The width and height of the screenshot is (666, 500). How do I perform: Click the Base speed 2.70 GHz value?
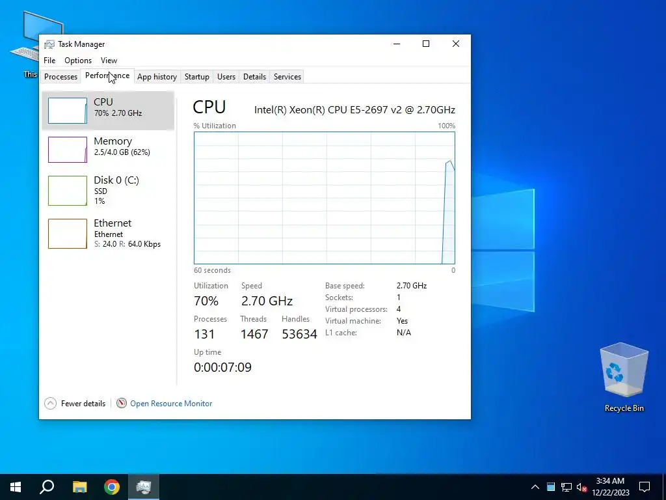[412, 286]
